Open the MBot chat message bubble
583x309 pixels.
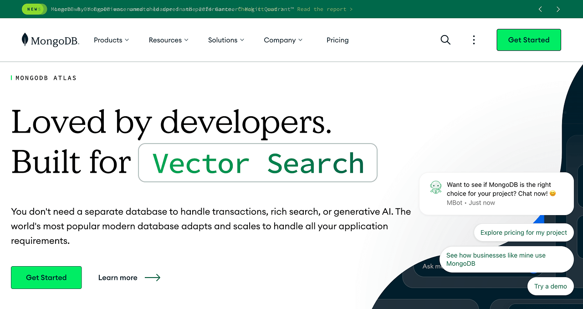point(496,194)
